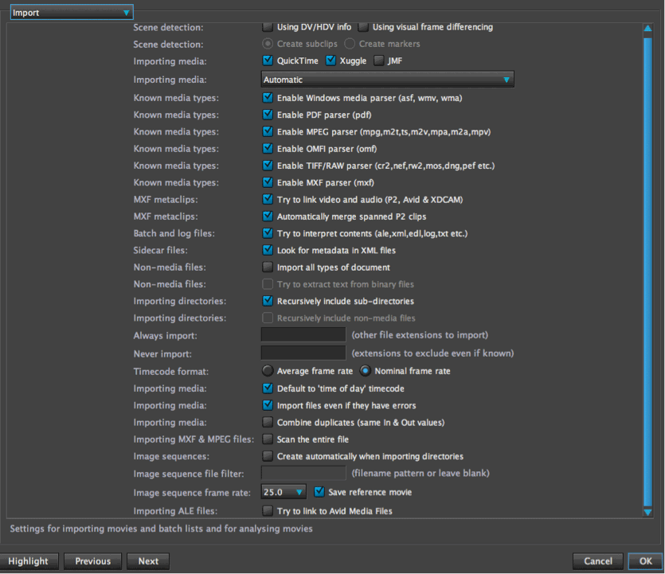Check the JMF importing media checkbox

379,61
